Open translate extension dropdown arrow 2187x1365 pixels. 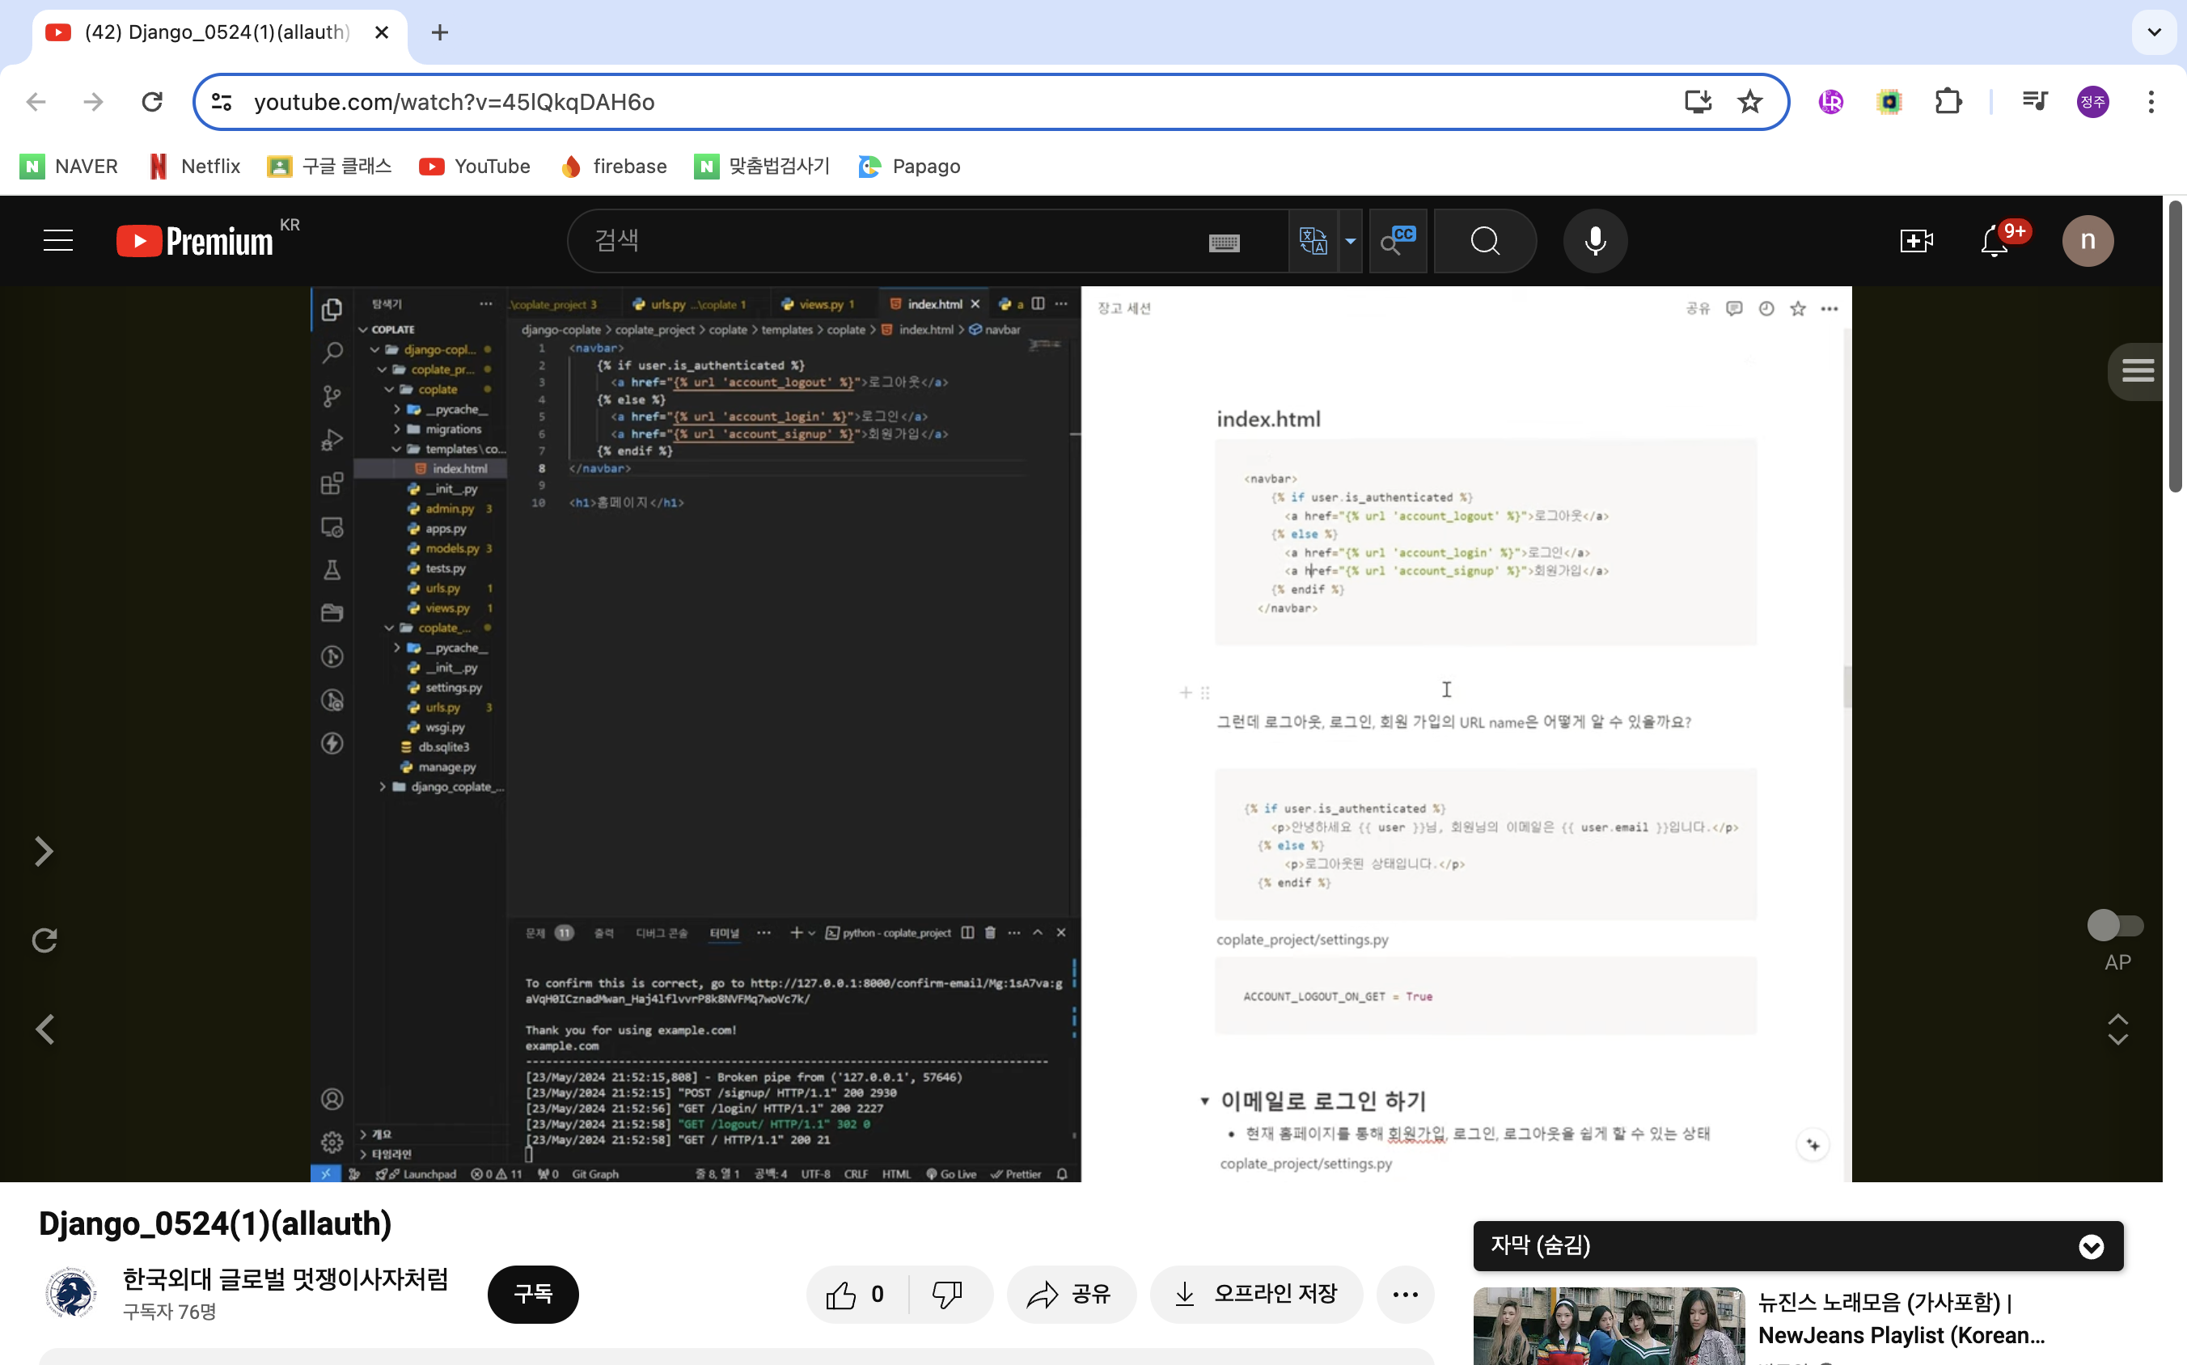tap(1350, 241)
